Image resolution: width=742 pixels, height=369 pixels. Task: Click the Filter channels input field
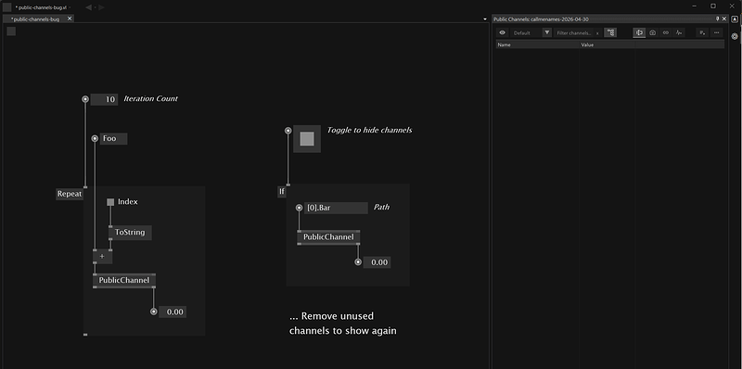pyautogui.click(x=573, y=33)
